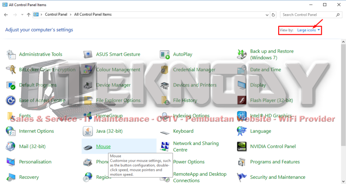Open the Date and Time calendar icon
Screen dimensions: 346x184
tap(242, 70)
